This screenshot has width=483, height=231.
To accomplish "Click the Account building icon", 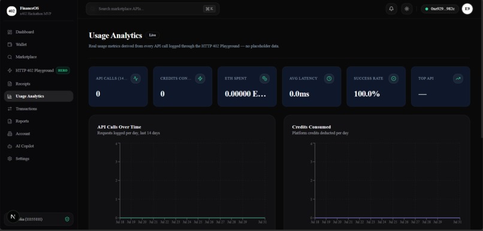I will 10,134.
